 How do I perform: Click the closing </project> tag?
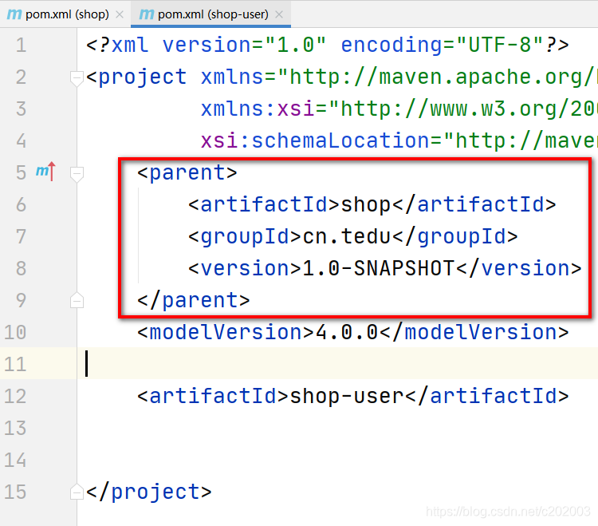149,492
